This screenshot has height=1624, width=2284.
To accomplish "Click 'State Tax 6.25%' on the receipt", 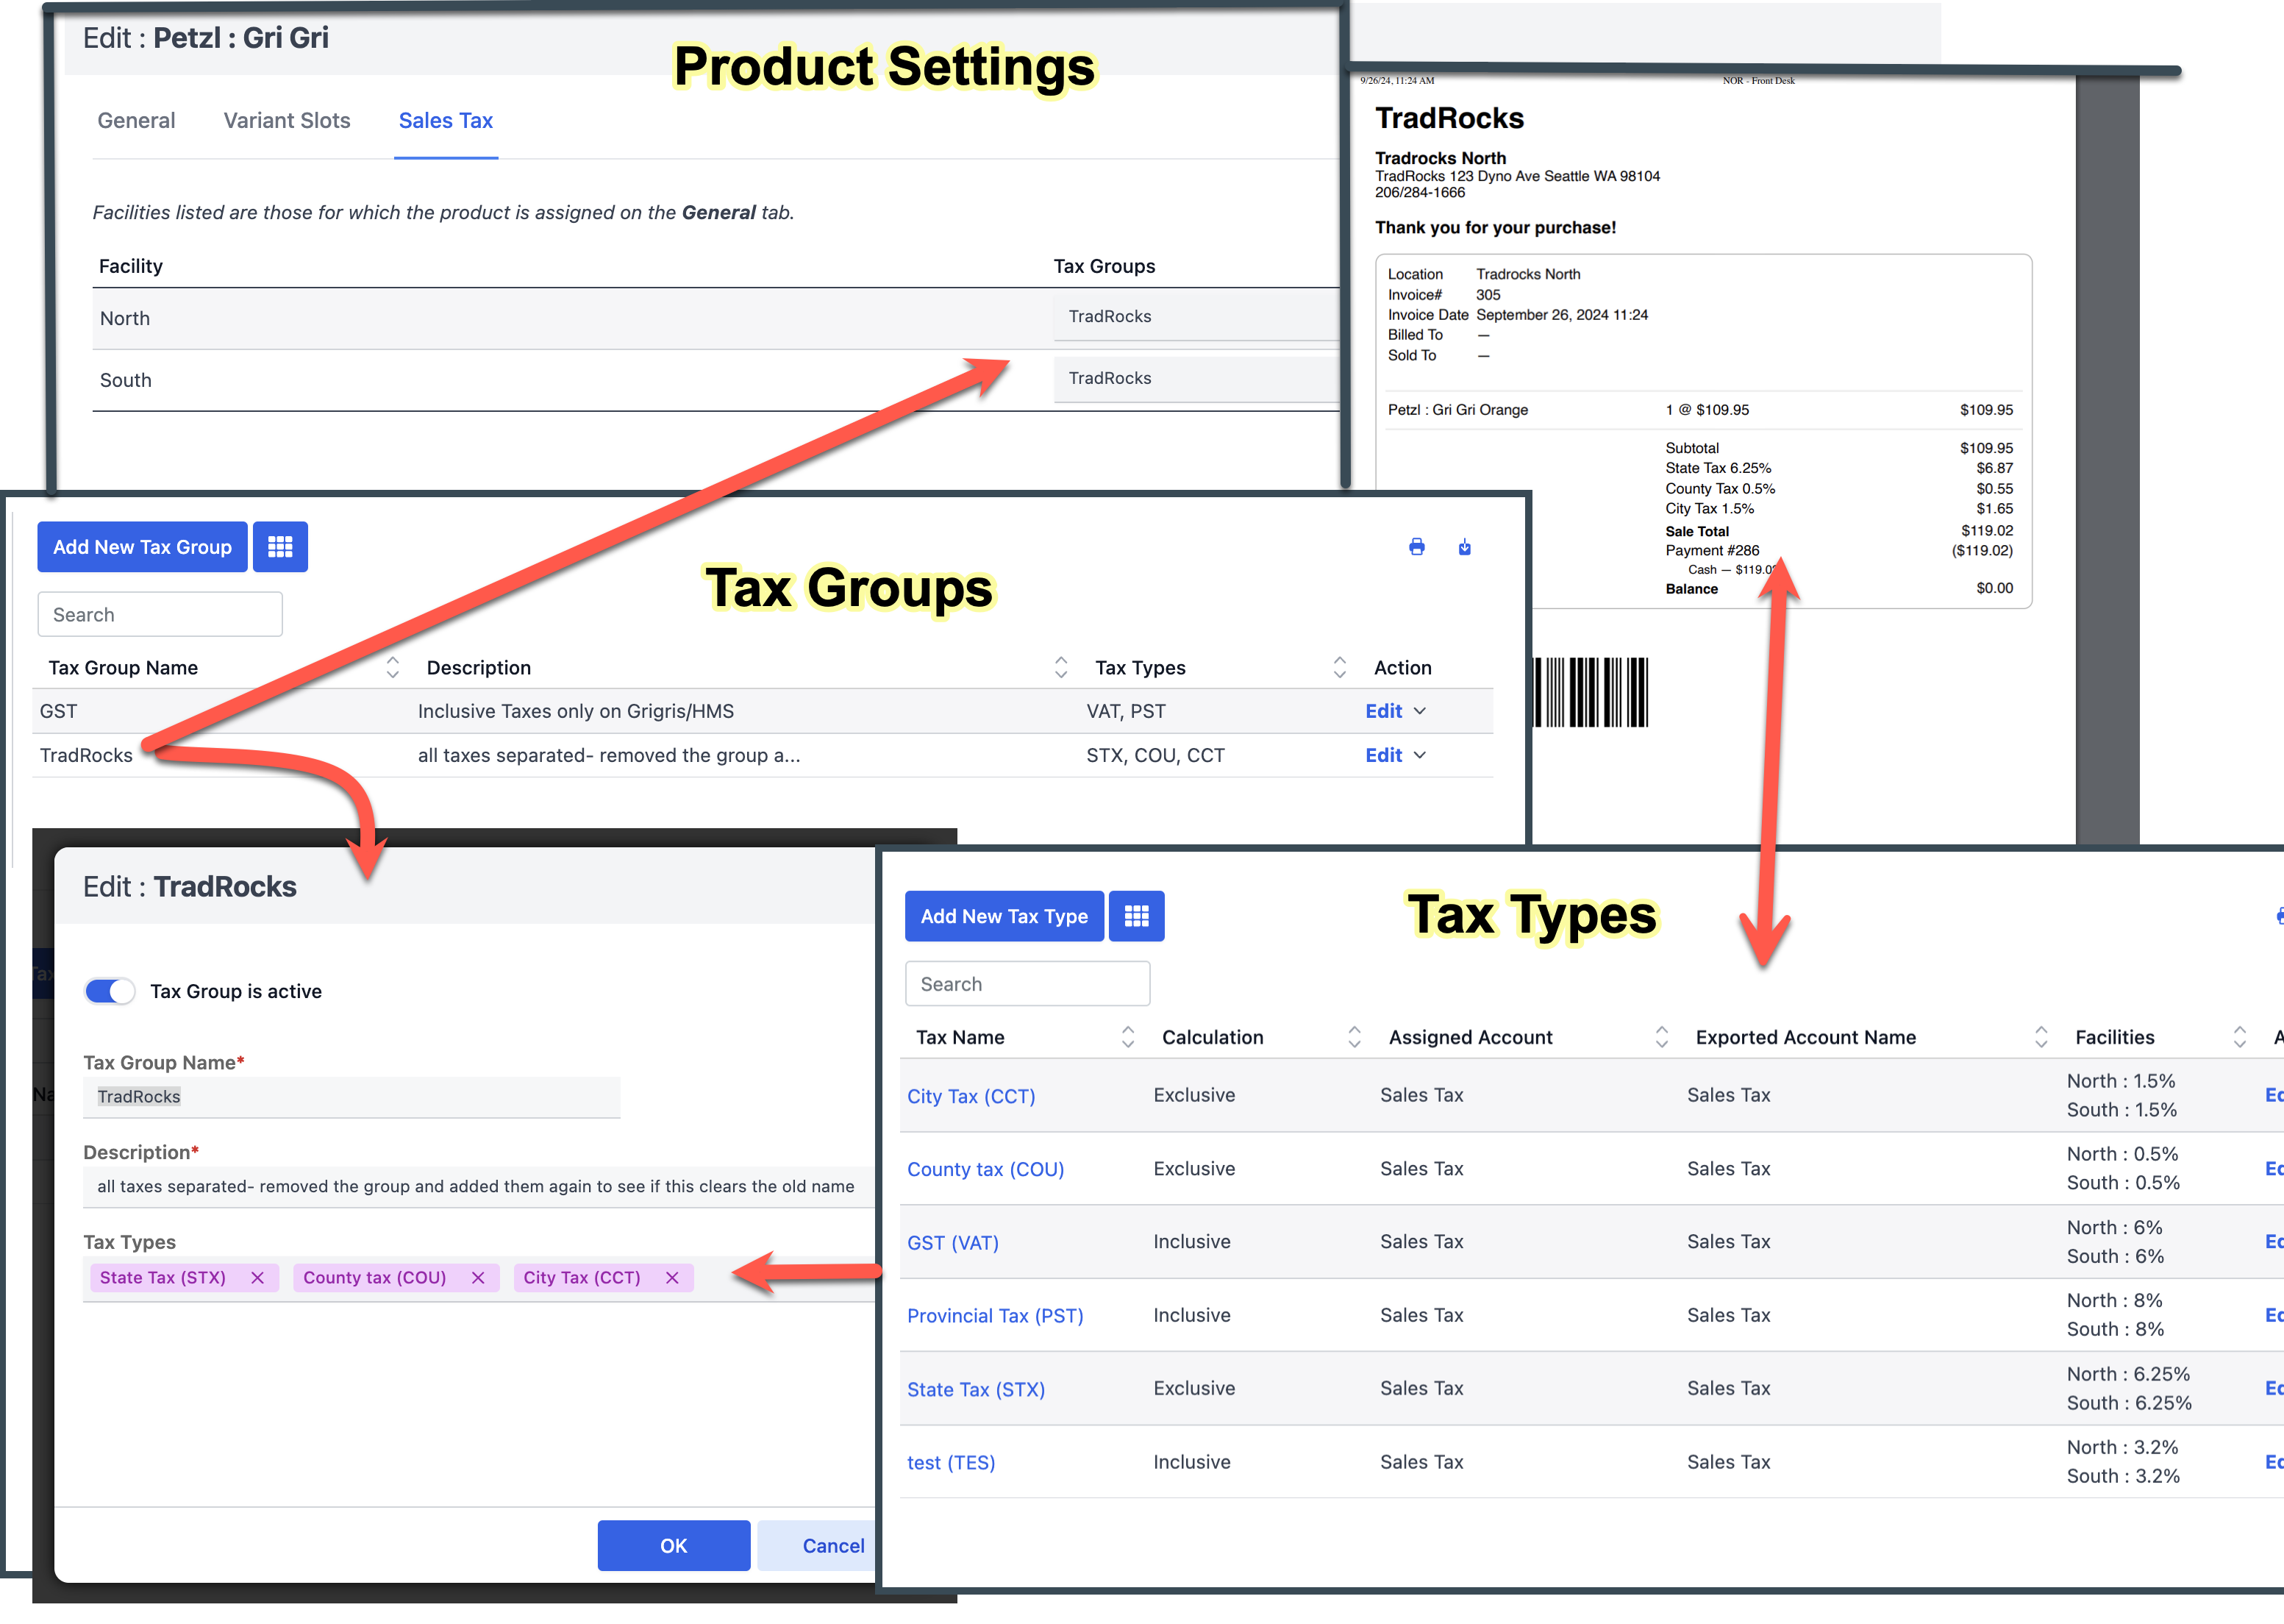I will [1717, 468].
